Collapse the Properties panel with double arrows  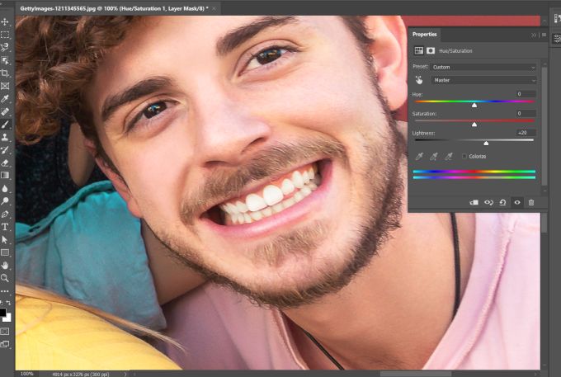(x=534, y=35)
